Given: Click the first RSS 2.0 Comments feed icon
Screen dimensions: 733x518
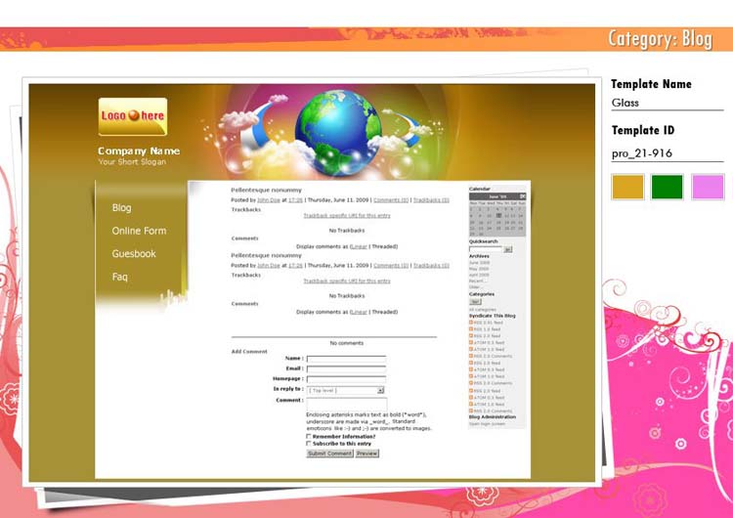Looking at the screenshot, I should pos(471,356).
